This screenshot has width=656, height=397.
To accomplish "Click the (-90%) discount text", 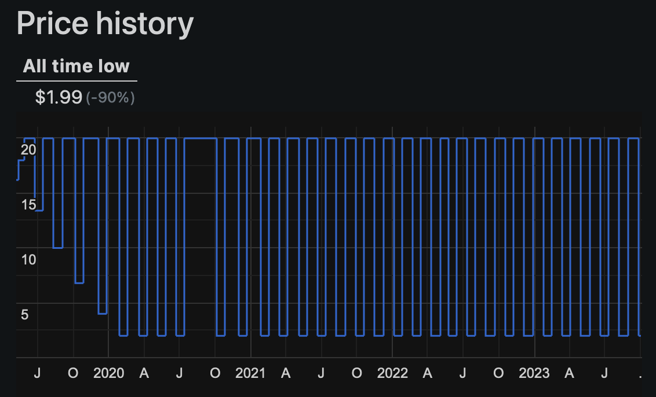I will coord(111,97).
